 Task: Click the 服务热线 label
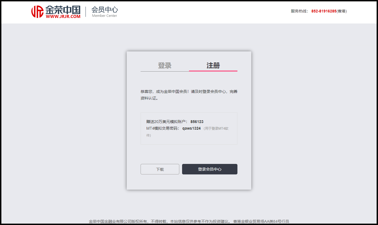click(299, 11)
